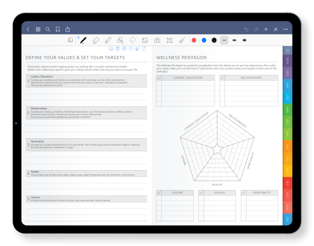Image resolution: width=314 pixels, height=246 pixels.
Task: Tap HEALTH label under the pentagon
Action: point(217,185)
